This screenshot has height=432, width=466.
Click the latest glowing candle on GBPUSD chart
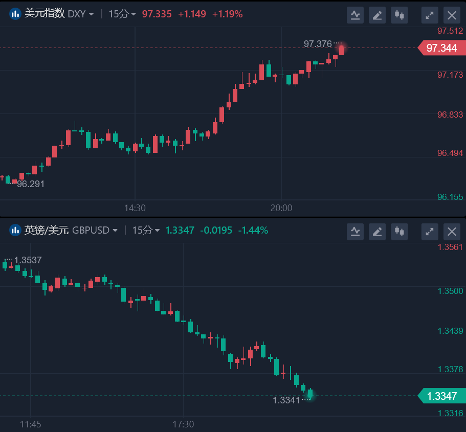[x=310, y=393]
